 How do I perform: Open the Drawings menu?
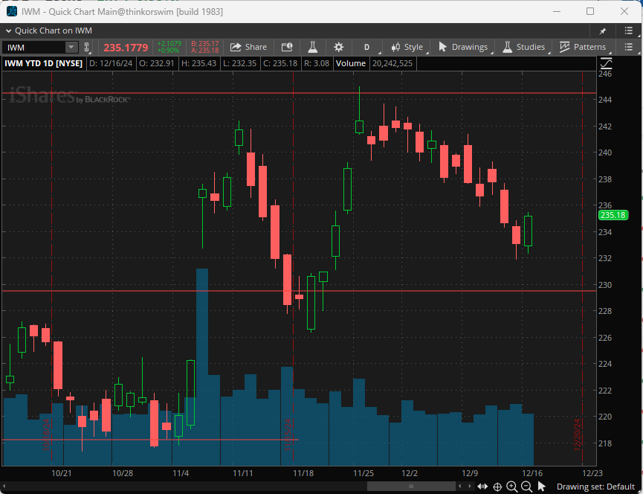click(x=463, y=47)
